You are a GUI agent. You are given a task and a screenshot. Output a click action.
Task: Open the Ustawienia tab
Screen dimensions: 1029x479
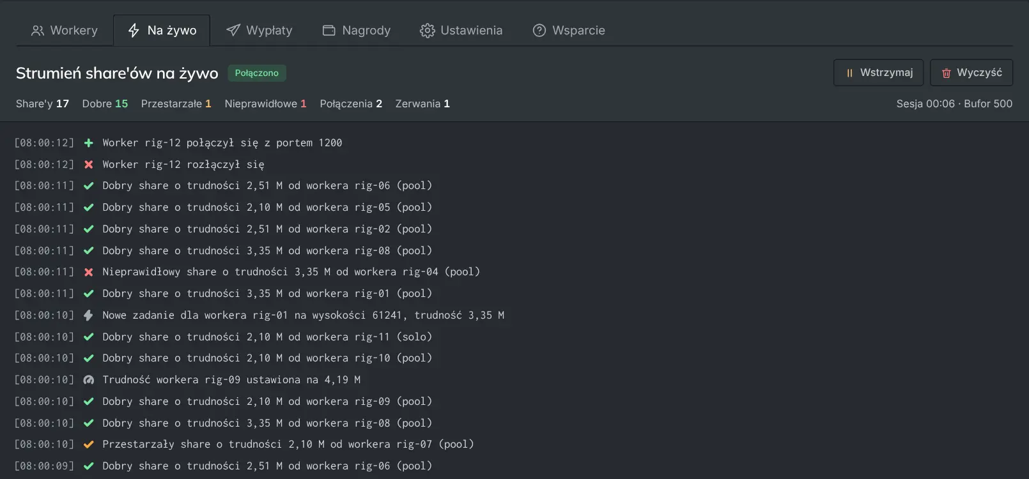click(x=461, y=30)
